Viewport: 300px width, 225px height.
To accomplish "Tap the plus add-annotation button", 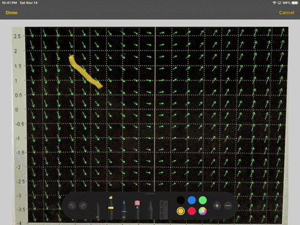I will point(217,206).
